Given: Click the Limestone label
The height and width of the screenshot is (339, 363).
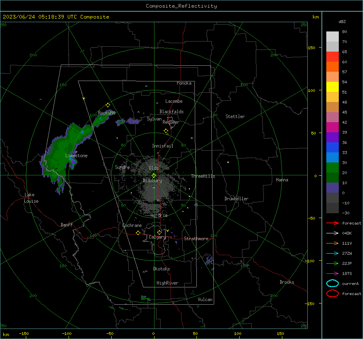Looking at the screenshot, I should point(76,156).
